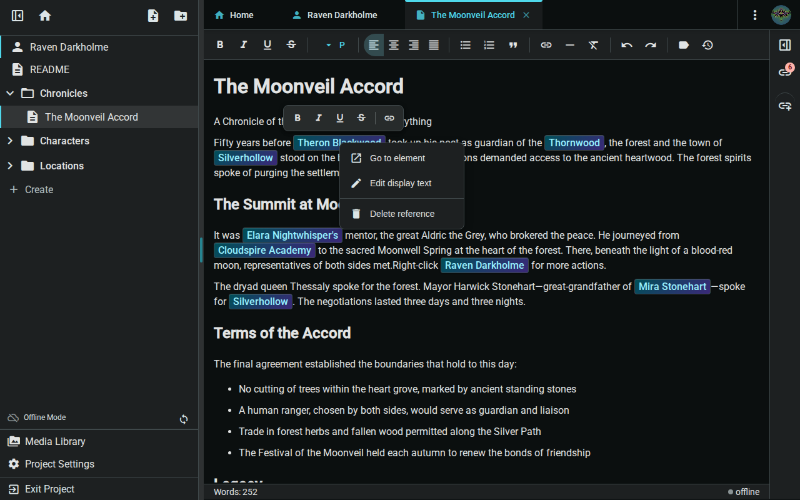
Task: Align text to center
Action: [393, 44]
